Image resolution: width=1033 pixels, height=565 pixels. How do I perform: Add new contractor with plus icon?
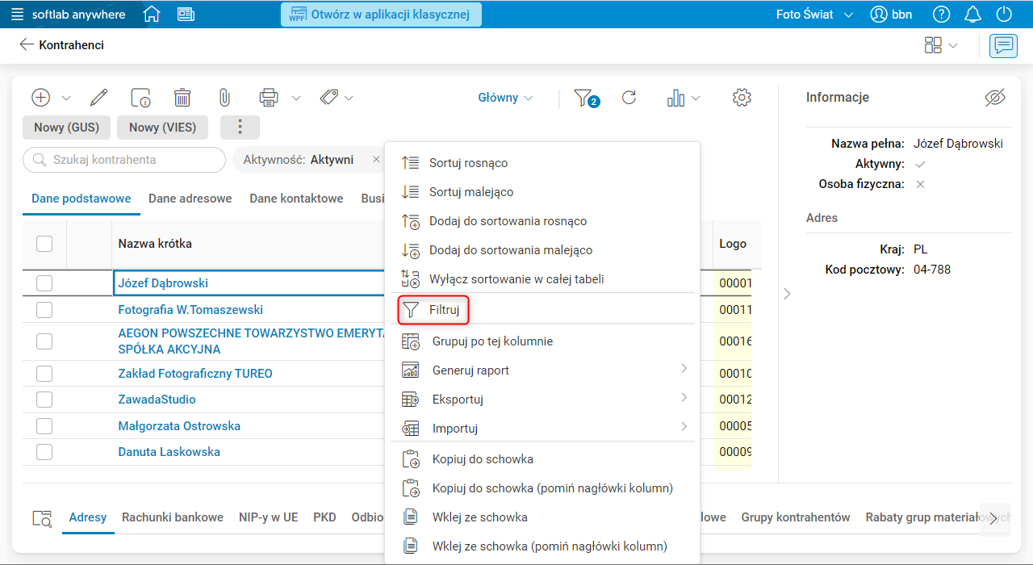pos(40,98)
